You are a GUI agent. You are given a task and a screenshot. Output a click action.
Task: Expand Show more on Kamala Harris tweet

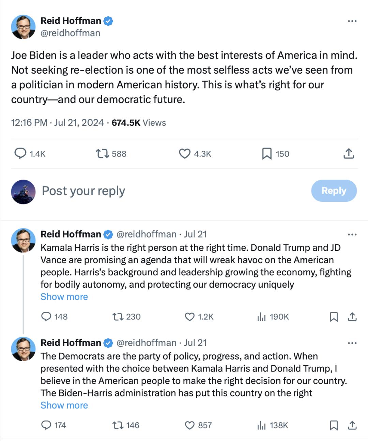tap(64, 297)
